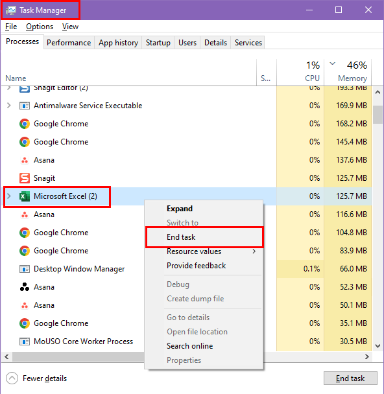
Task: Click the horizontal scrollbar left arrow
Action: click(6, 356)
